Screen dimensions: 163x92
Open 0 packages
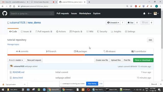coord(80,51)
